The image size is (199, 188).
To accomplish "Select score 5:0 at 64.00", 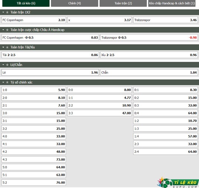I will (34, 167).
